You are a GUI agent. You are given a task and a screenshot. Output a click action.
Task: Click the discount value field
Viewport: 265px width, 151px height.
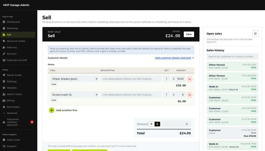pyautogui.click(x=176, y=124)
